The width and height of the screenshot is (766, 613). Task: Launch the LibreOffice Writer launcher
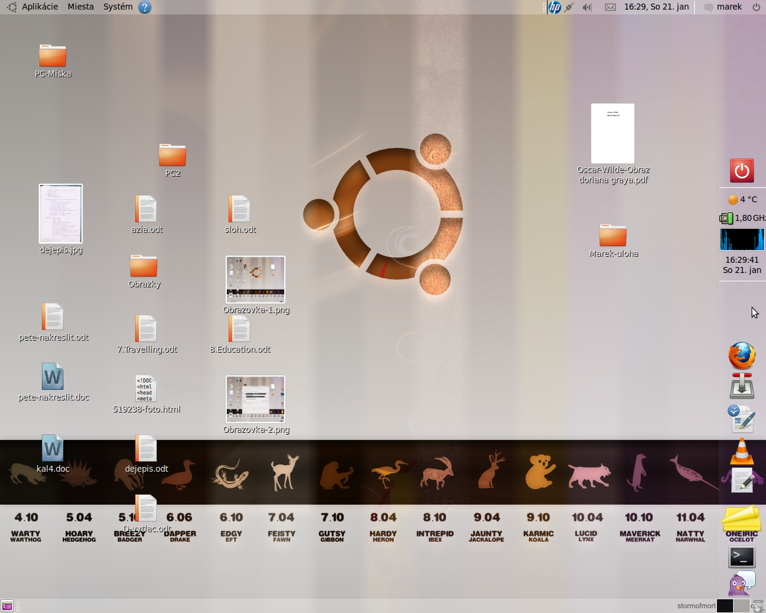click(742, 418)
